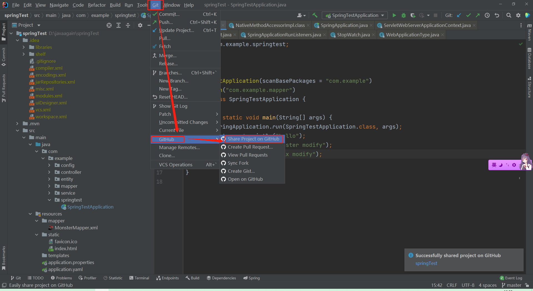Click Run with Coverage icon
533x291 pixels.
pyautogui.click(x=413, y=15)
